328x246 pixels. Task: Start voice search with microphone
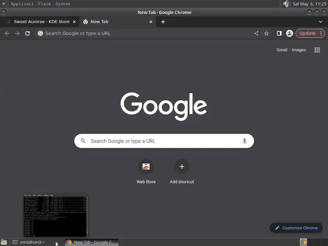(x=244, y=141)
